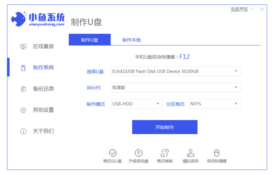276x175 pixels.
Task: Open the 分区格式 NTFS dropdown
Action: pos(215,104)
